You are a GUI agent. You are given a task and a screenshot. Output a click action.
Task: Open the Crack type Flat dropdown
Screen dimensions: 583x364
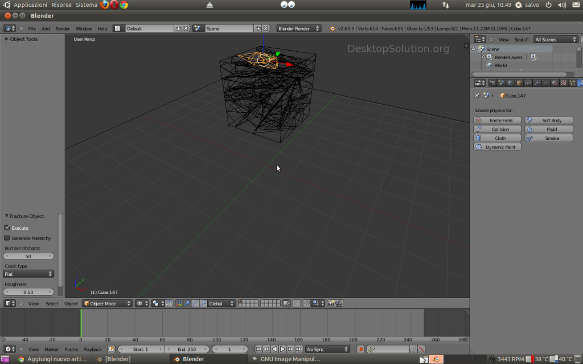[x=28, y=274]
